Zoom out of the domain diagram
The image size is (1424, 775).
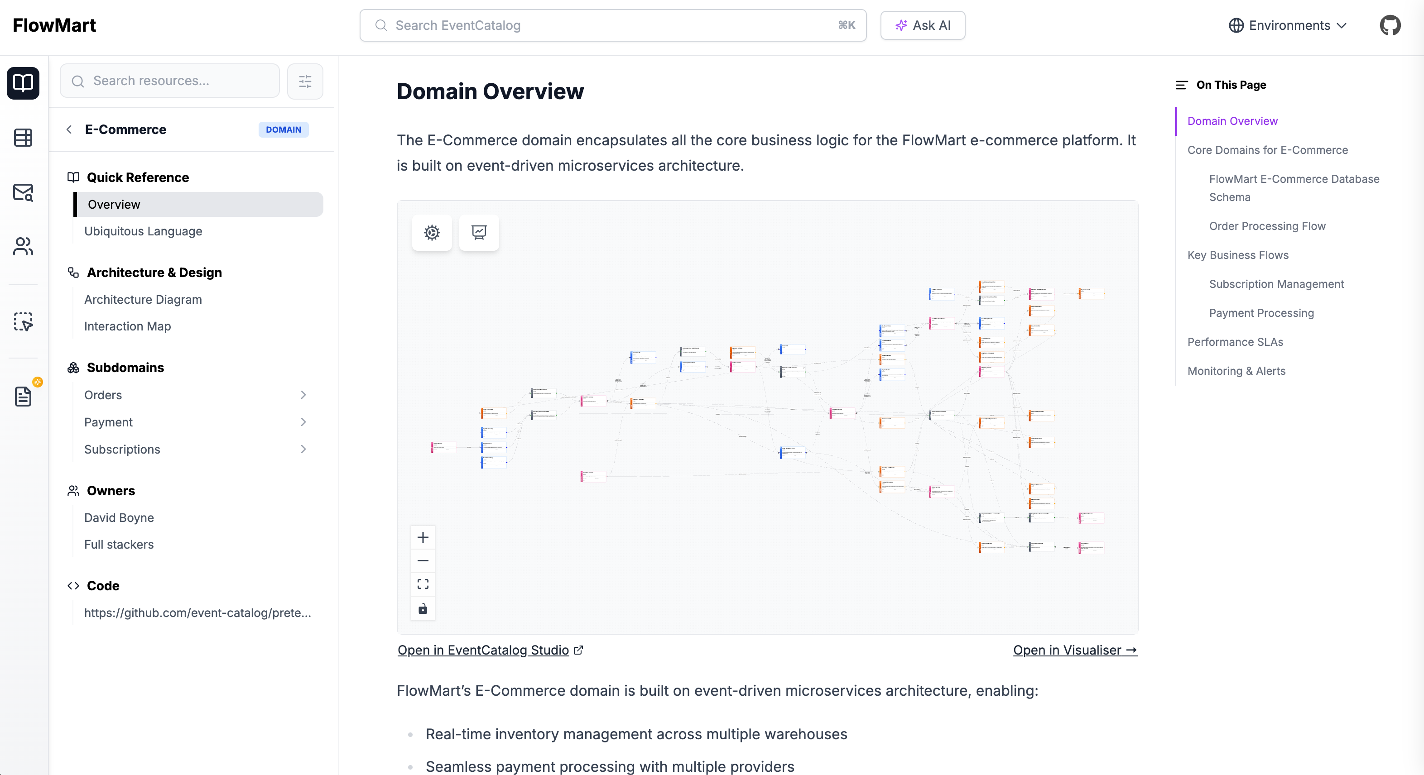pyautogui.click(x=423, y=561)
